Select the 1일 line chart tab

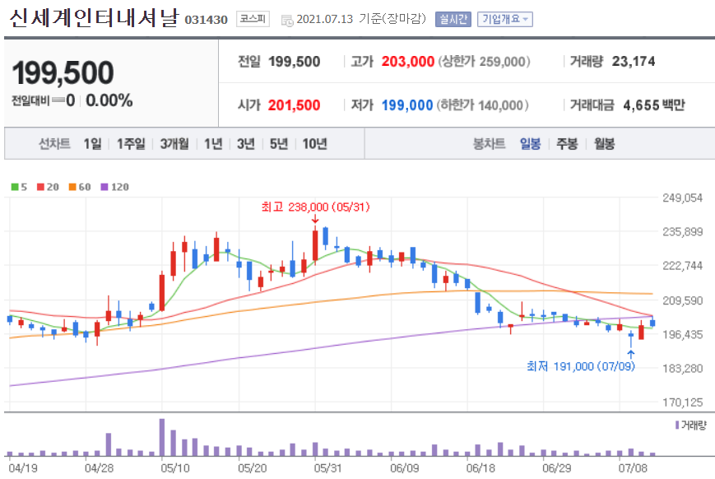point(93,144)
